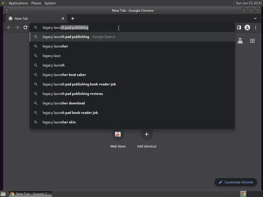Open Customize Chrome button
The image size is (263, 197).
coord(236,182)
